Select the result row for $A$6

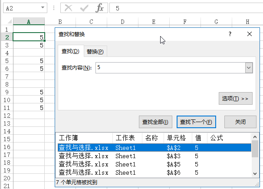(x=154, y=172)
